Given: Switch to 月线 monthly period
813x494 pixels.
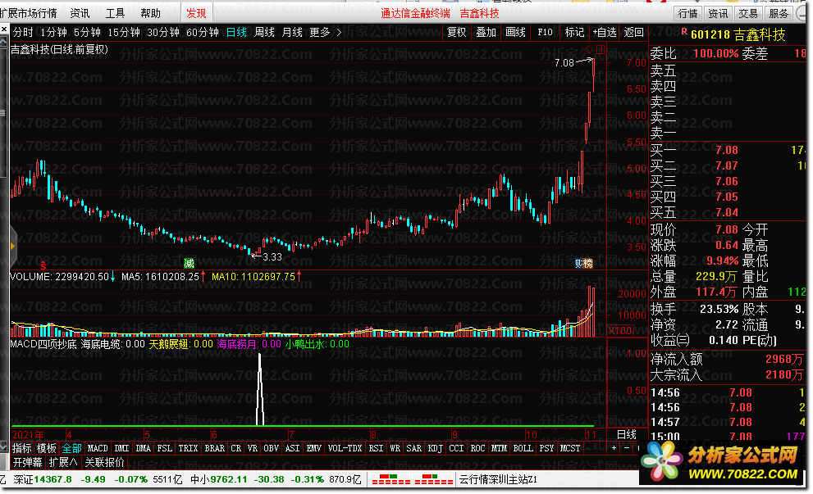Looking at the screenshot, I should 292,32.
